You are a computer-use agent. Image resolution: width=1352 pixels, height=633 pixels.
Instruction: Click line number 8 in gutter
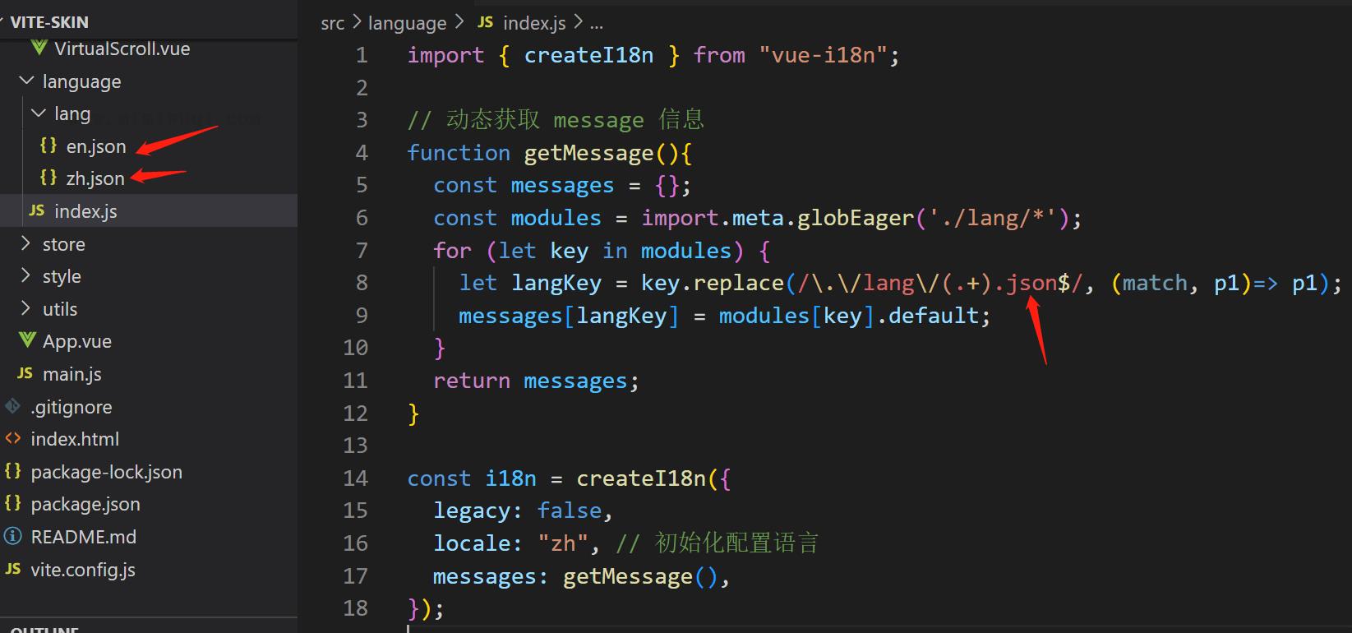[x=362, y=283]
